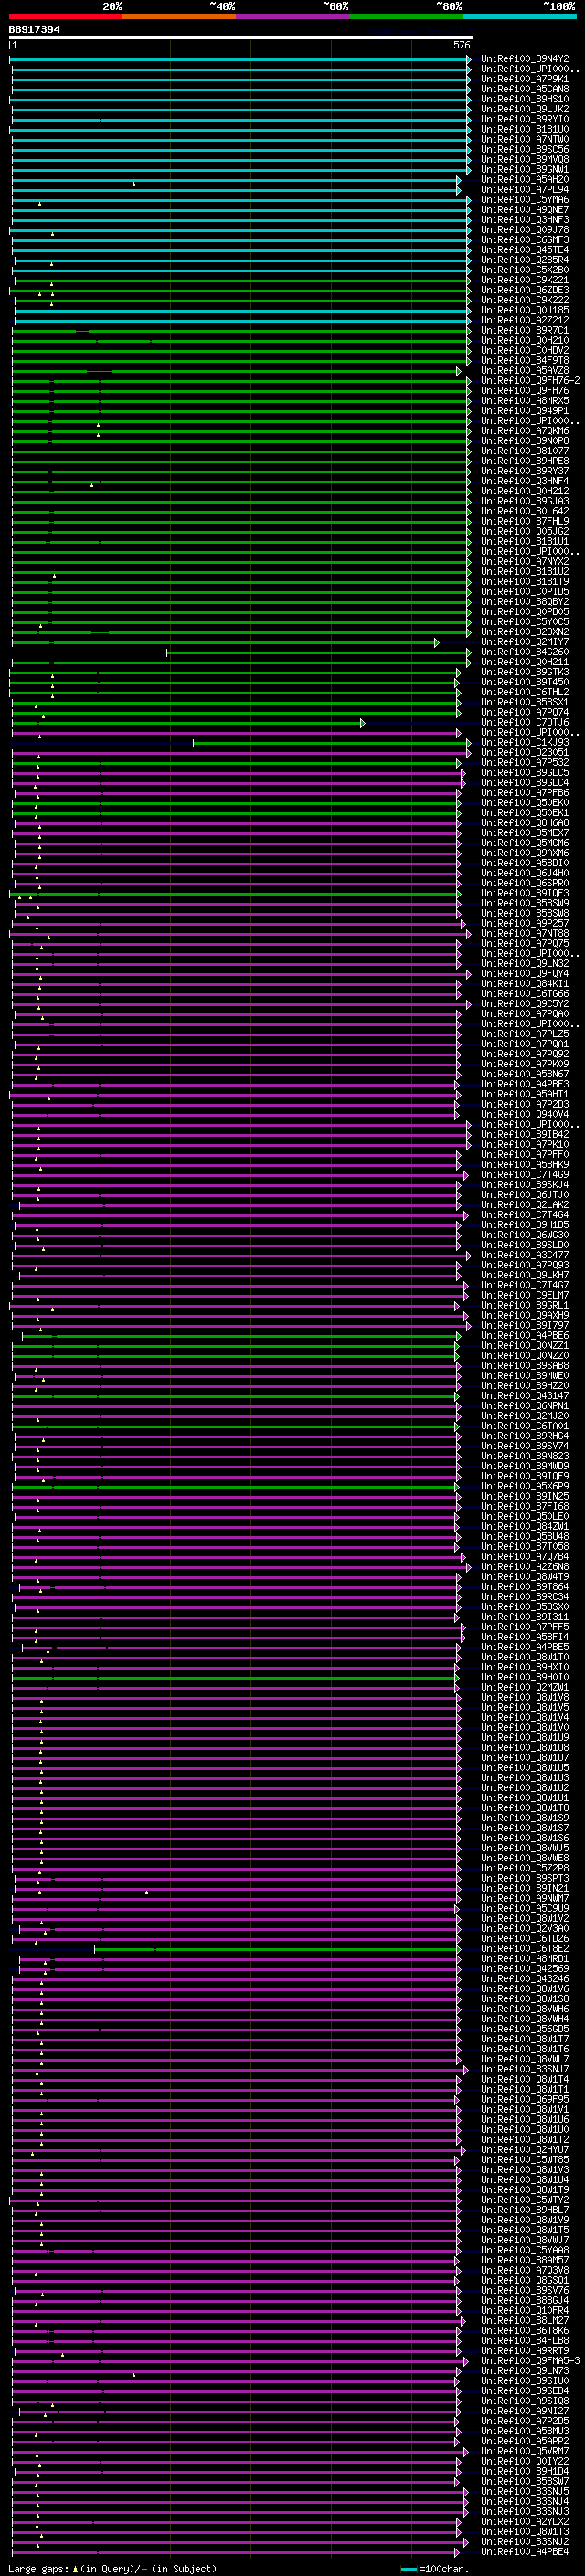Select the UniRef100_A2Z212 label
Screen dimensions: 585x2576
point(525,320)
